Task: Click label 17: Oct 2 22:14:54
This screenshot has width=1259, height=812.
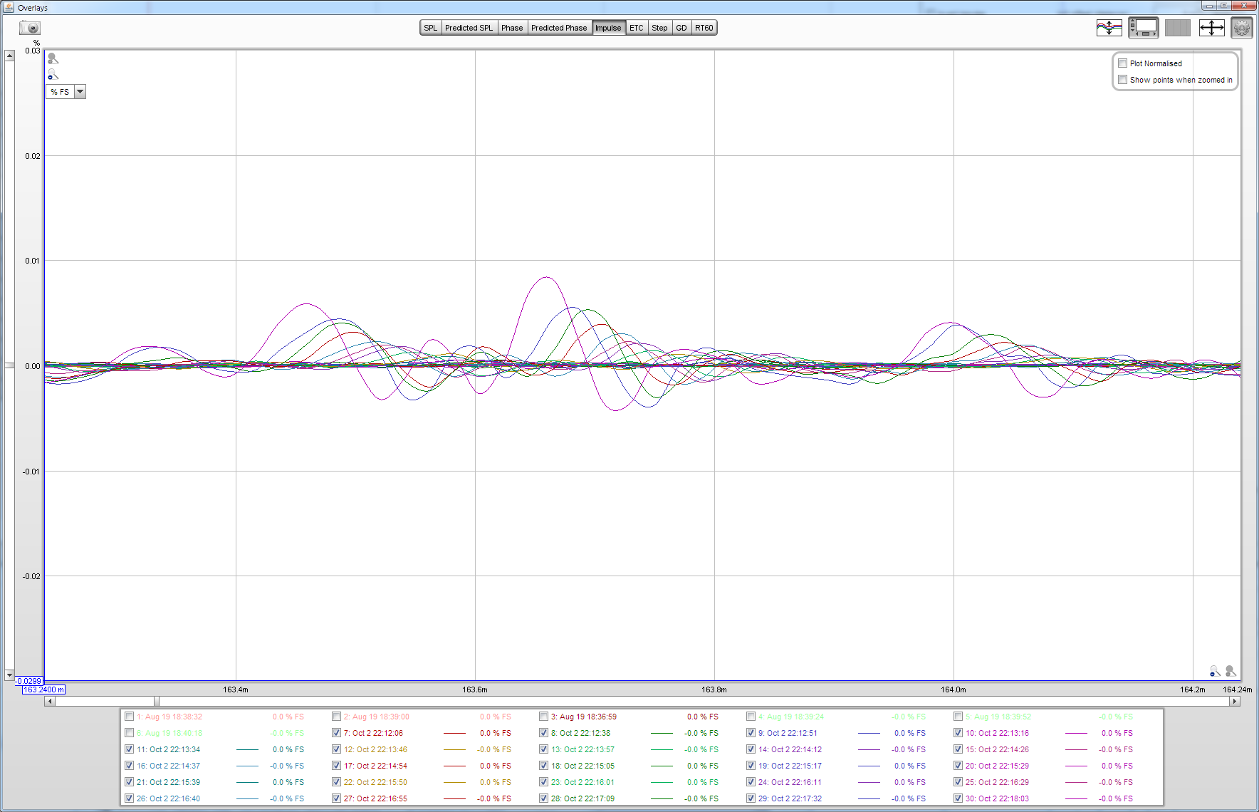Action: [375, 766]
